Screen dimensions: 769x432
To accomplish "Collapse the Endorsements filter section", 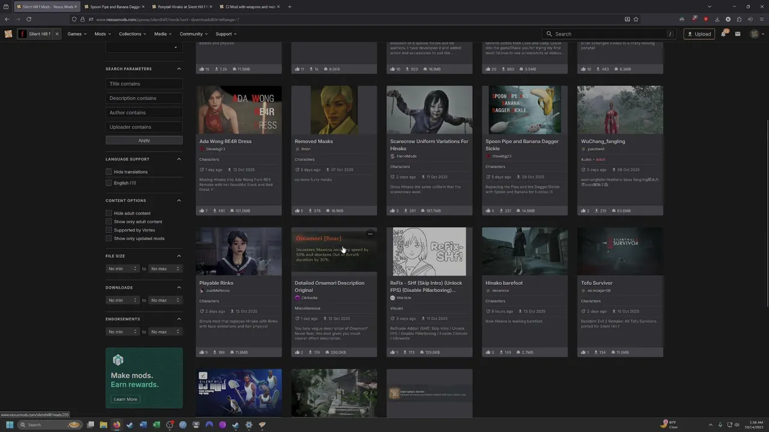I will click(178, 319).
